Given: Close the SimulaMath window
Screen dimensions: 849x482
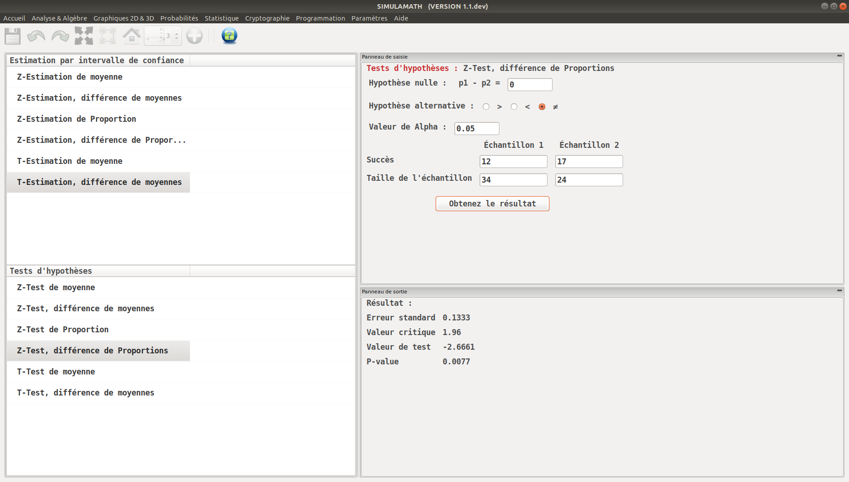Looking at the screenshot, I should 843,6.
